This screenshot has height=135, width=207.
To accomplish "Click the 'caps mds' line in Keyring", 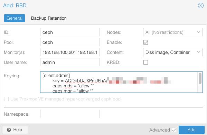I will pyautogui.click(x=73, y=86).
